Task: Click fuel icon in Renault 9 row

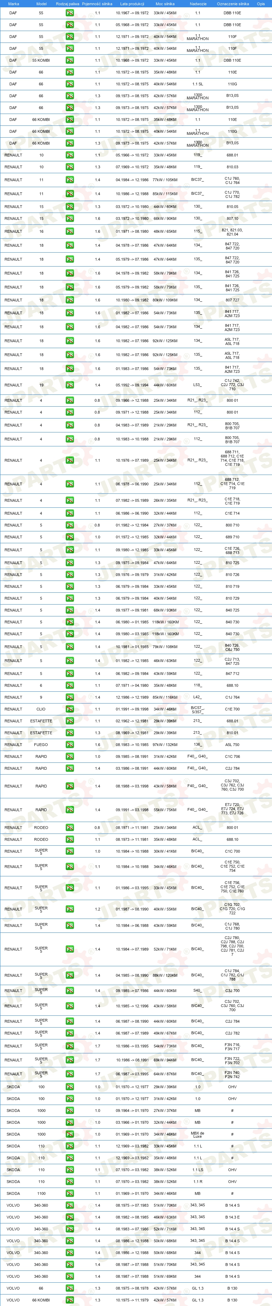Action: coord(70,697)
